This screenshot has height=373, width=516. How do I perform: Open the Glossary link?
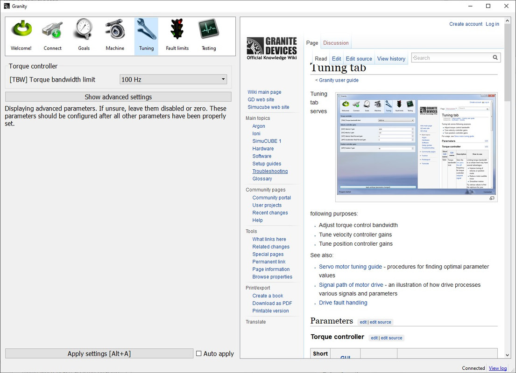tap(262, 179)
